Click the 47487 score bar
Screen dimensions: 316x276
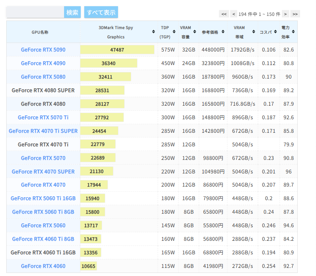click(117, 50)
